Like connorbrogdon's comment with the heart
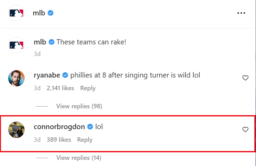This screenshot has height=166, width=256. (245, 129)
